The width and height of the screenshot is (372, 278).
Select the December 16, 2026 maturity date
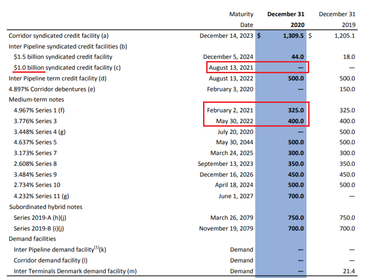coord(226,175)
